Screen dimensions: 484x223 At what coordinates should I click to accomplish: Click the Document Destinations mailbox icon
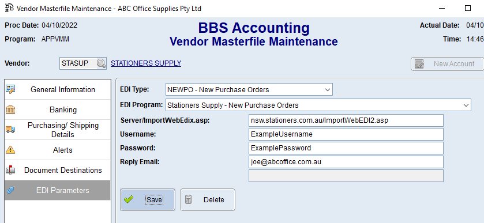click(10, 170)
